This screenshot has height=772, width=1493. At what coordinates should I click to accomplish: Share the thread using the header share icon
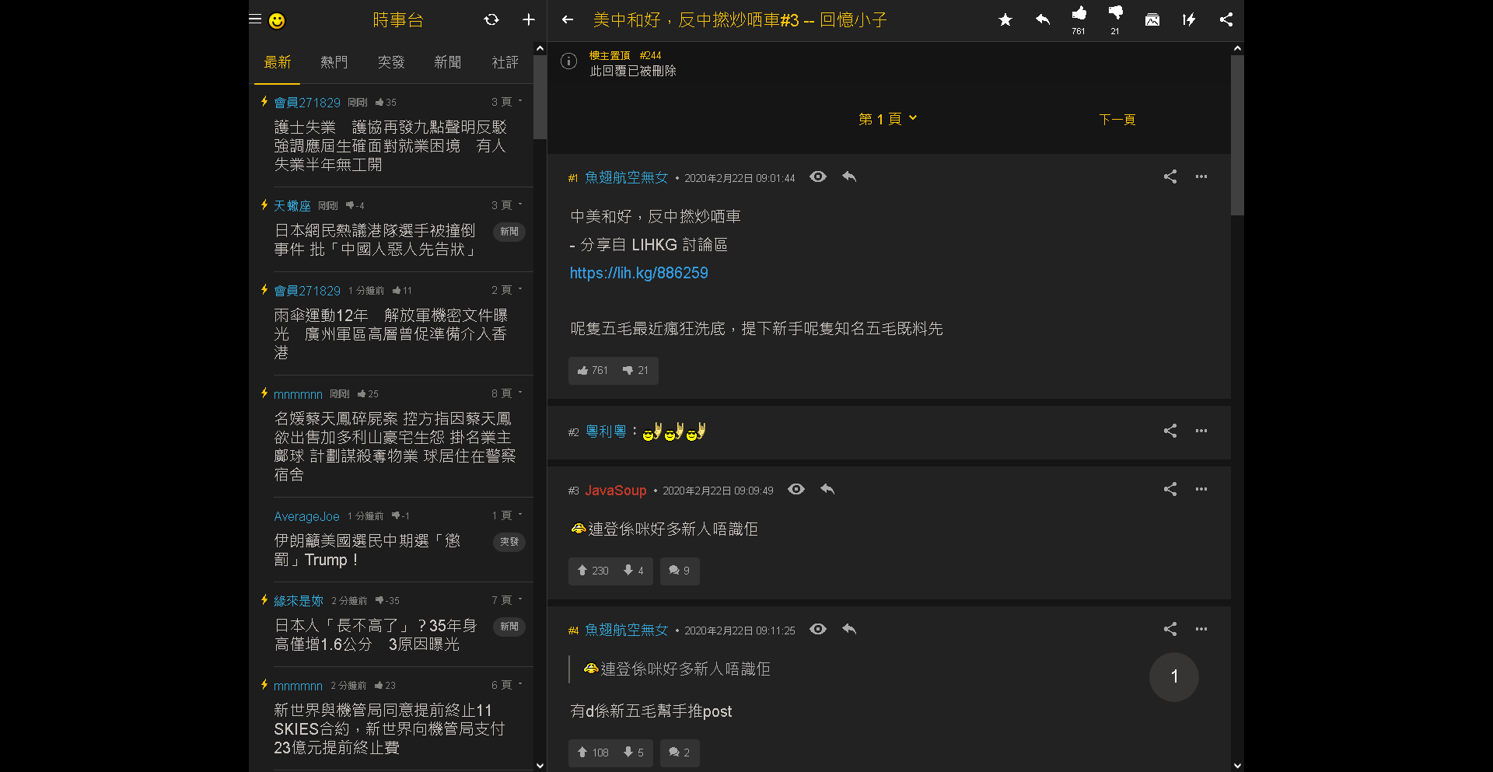[1226, 19]
